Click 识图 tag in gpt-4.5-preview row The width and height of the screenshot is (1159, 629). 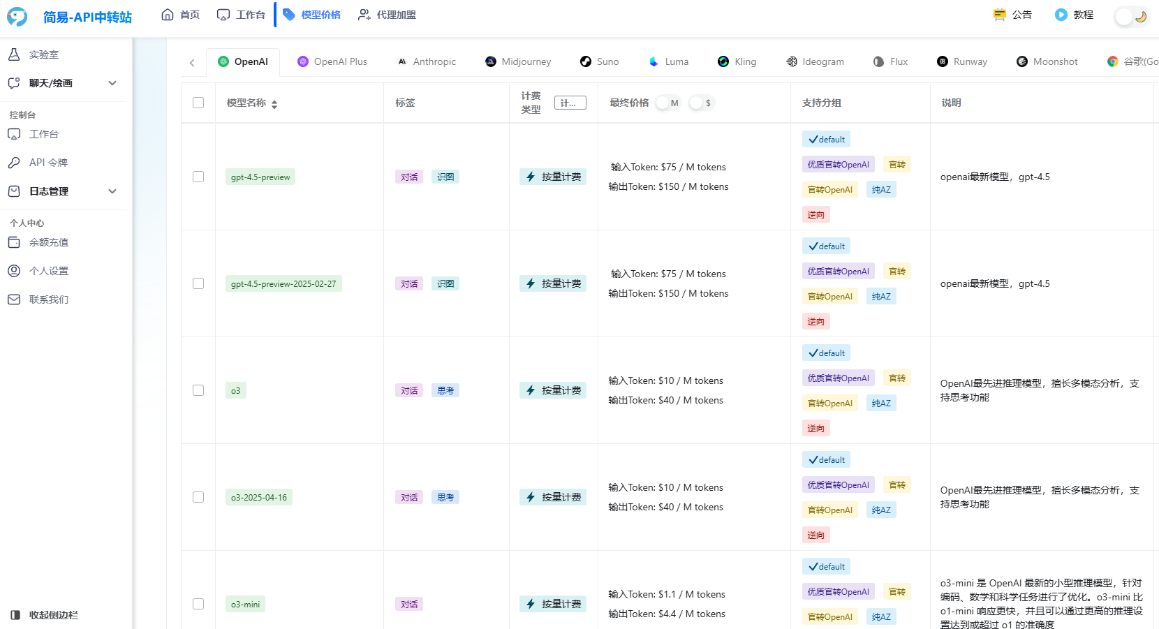click(445, 177)
